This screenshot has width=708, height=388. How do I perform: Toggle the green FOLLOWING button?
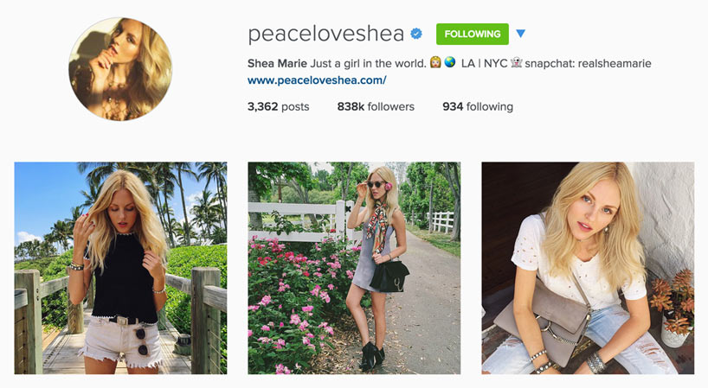(473, 34)
